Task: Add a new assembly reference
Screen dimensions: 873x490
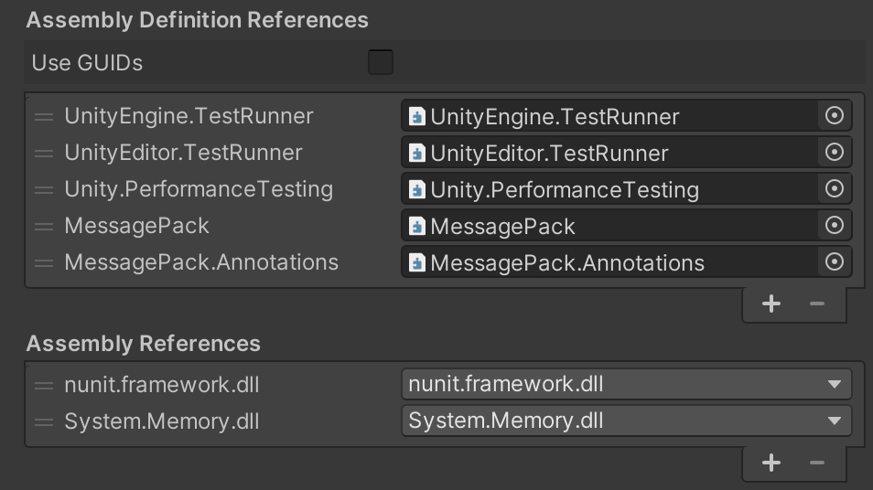Action: tap(771, 463)
